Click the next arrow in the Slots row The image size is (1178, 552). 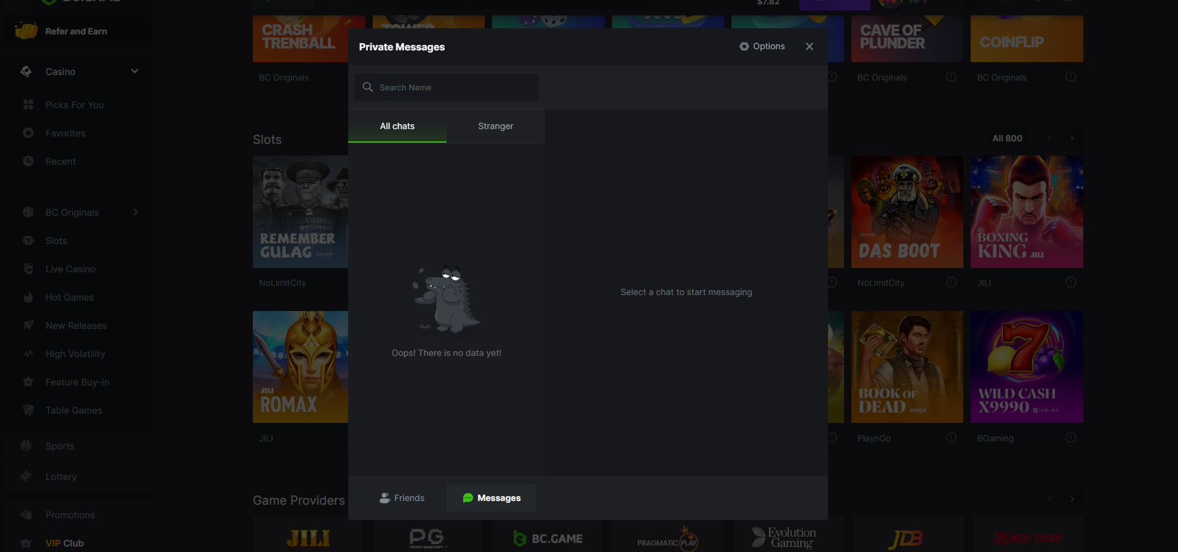(x=1072, y=138)
